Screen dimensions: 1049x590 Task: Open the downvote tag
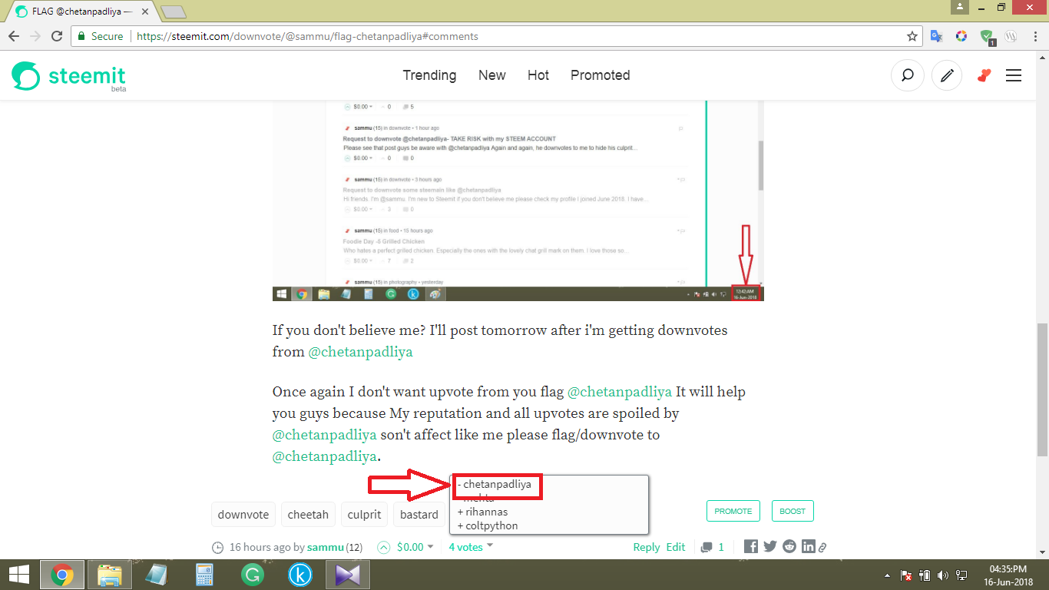(243, 514)
